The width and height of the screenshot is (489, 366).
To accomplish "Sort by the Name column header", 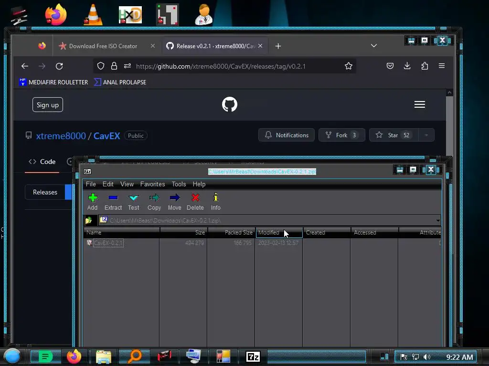I will [122, 233].
